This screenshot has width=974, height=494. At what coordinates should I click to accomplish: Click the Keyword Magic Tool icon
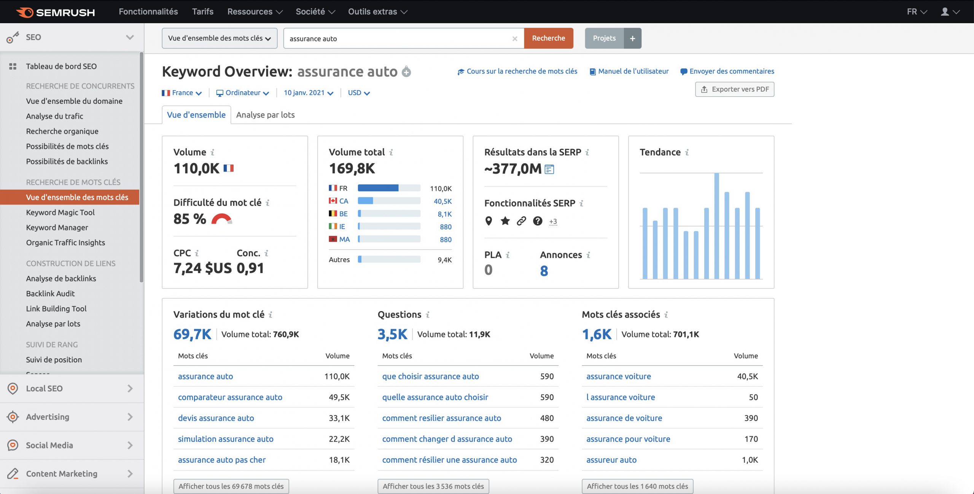[60, 212]
